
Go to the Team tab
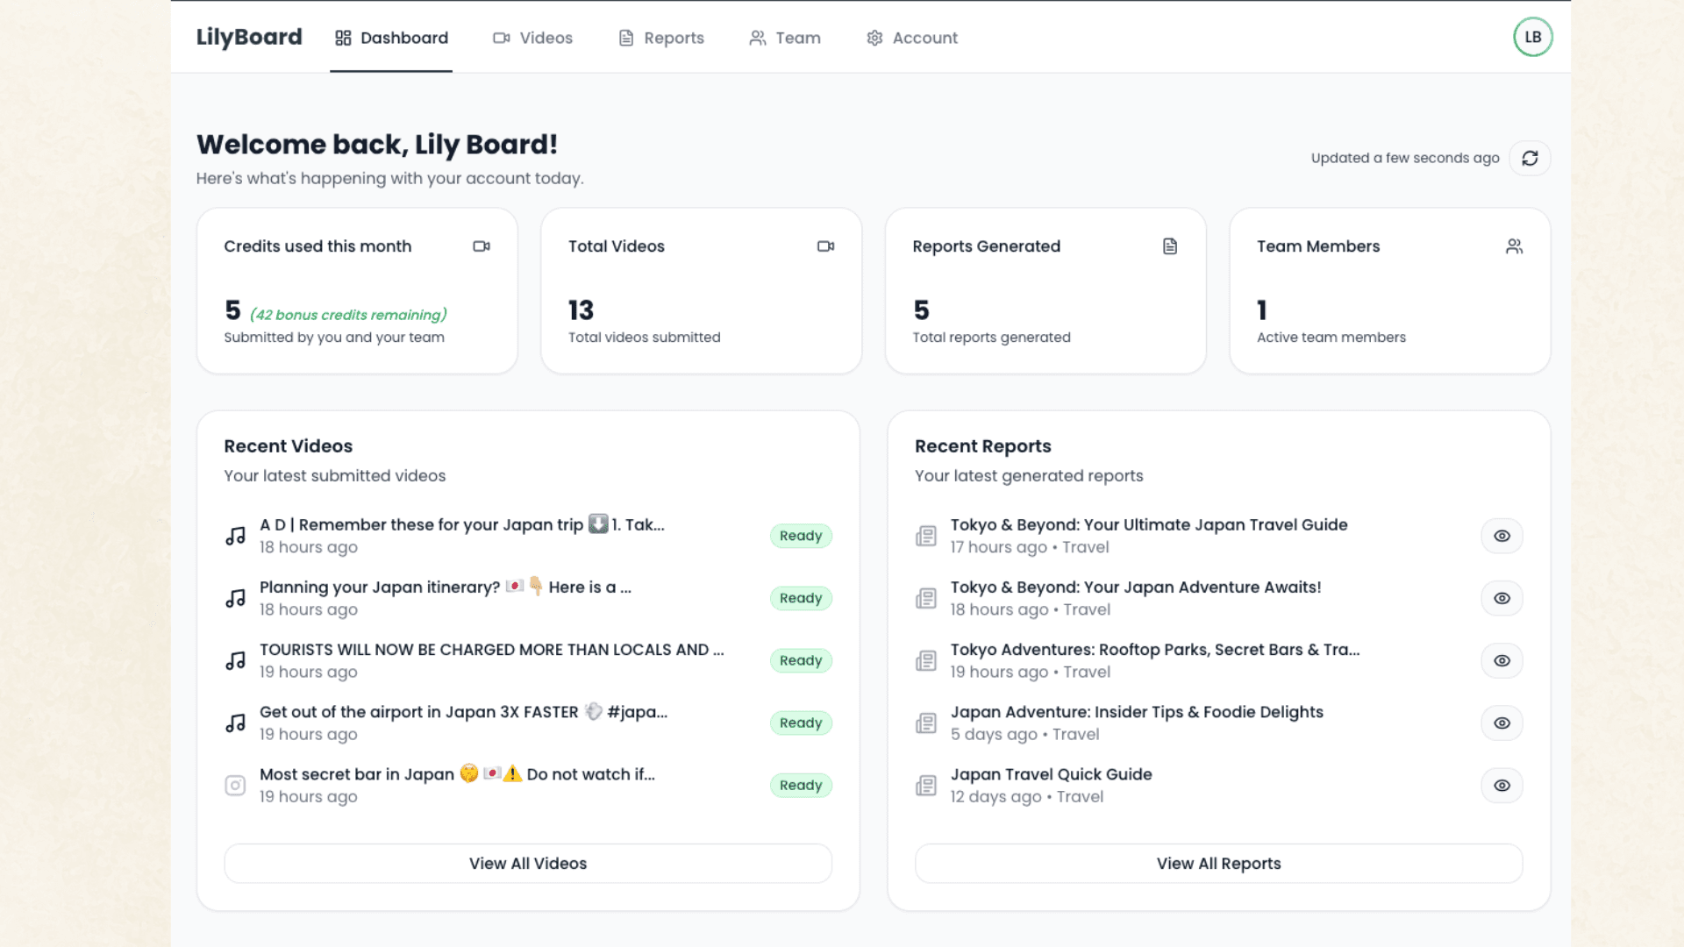point(785,38)
